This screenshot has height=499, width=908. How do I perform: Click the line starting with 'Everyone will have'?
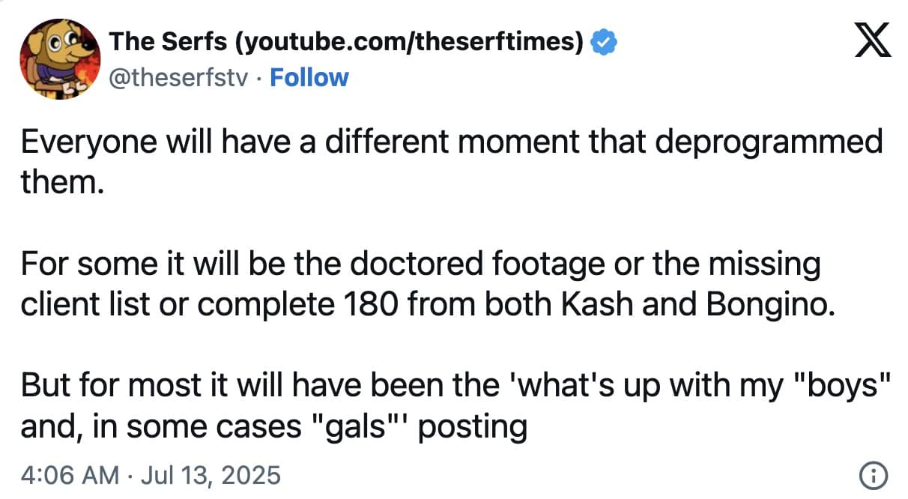click(450, 141)
